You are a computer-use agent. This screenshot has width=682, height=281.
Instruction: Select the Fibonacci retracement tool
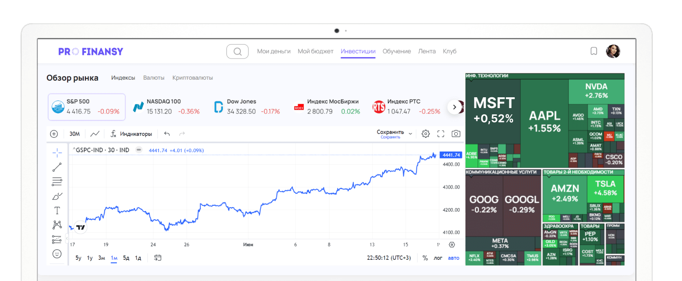click(x=57, y=182)
